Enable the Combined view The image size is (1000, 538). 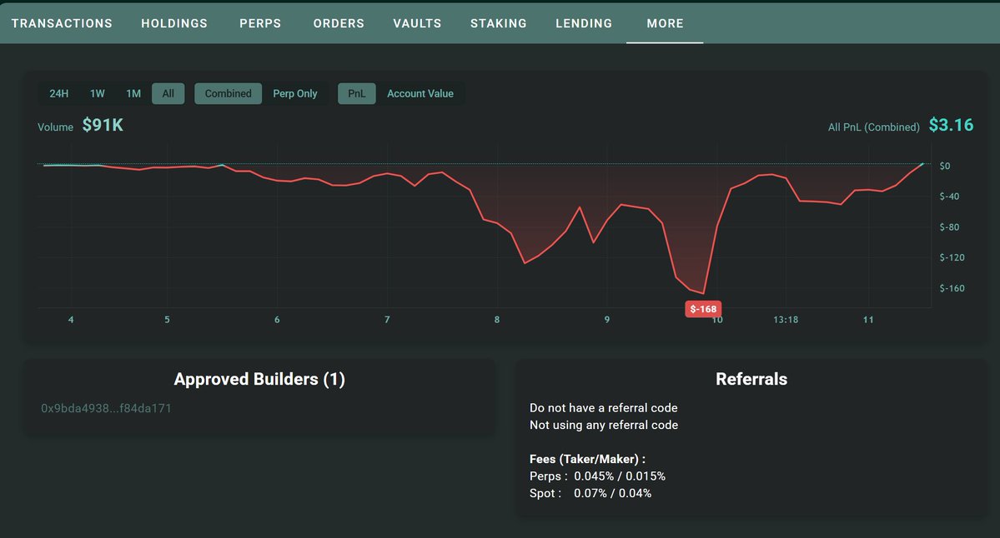(228, 93)
